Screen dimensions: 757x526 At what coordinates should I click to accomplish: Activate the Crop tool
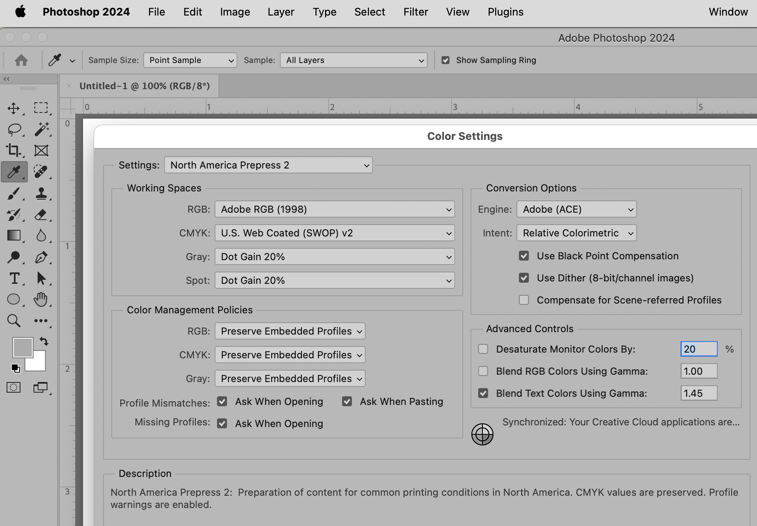14,150
